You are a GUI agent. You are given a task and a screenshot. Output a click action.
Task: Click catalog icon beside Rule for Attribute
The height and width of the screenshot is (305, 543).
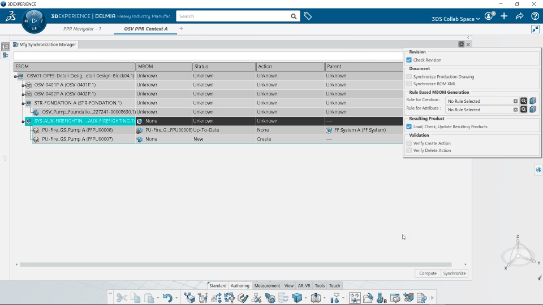pos(533,109)
